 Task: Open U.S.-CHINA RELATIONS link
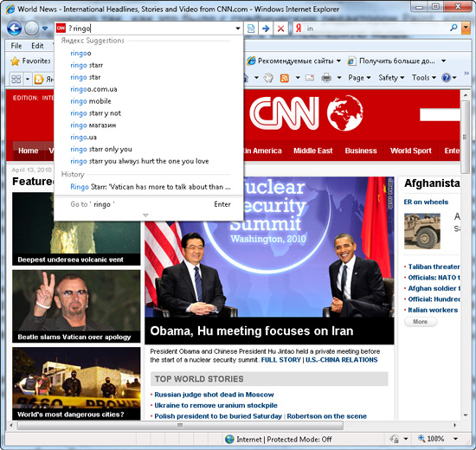click(x=342, y=360)
